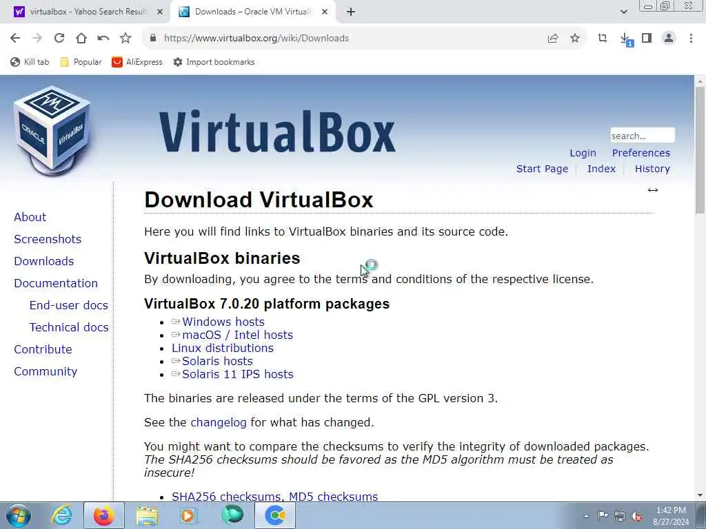Image resolution: width=706 pixels, height=529 pixels.
Task: Open Windows Explorer folder on taskbar
Action: (x=147, y=515)
